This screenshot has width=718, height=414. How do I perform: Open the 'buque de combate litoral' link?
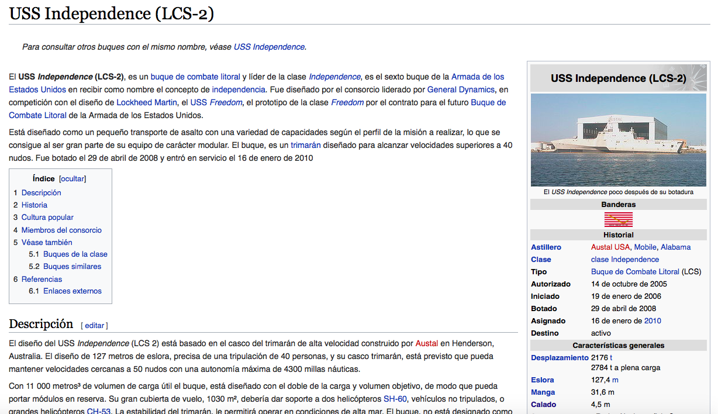coord(195,77)
